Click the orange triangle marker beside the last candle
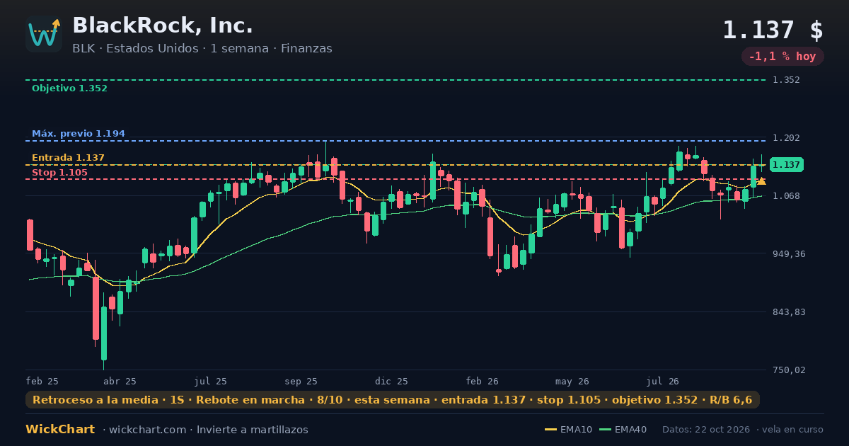This screenshot has height=446, width=849. (x=761, y=181)
